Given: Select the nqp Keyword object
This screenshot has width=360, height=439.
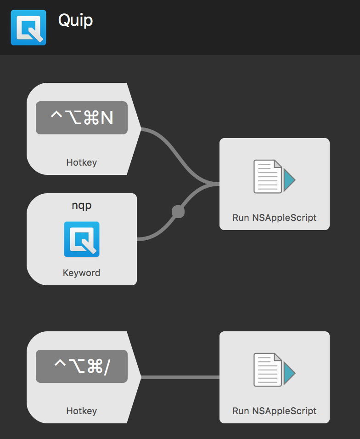Looking at the screenshot, I should click(82, 239).
